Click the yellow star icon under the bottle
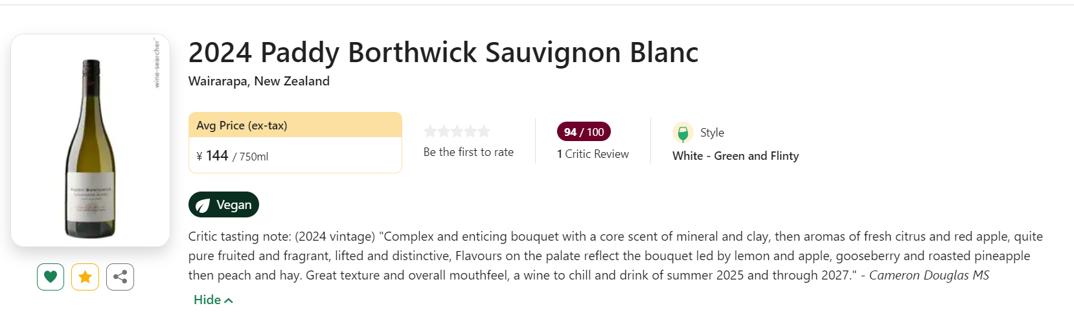 coord(85,277)
